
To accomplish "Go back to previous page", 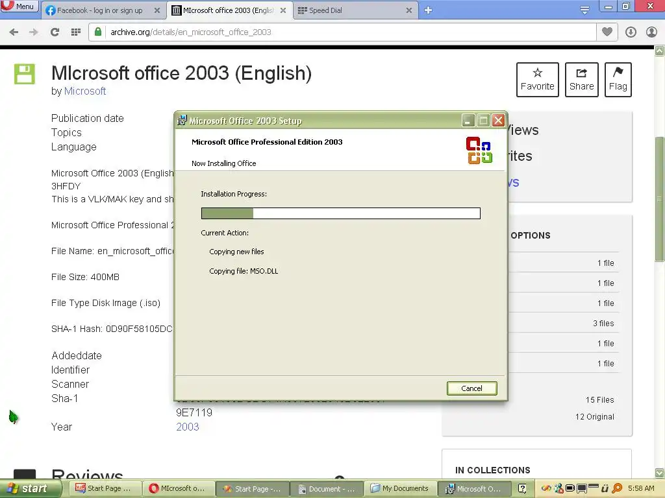I will (14, 32).
